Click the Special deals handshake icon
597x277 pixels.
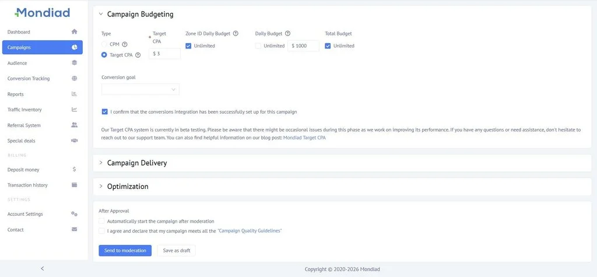[x=74, y=141]
